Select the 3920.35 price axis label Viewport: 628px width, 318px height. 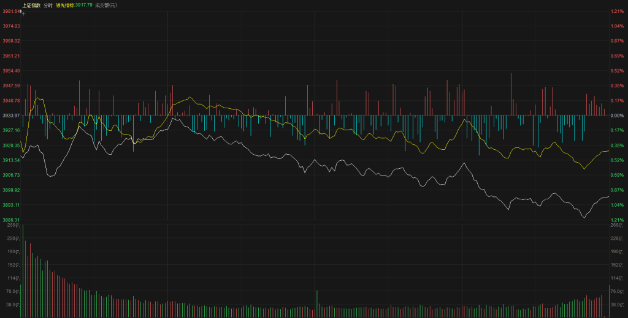pyautogui.click(x=10, y=146)
